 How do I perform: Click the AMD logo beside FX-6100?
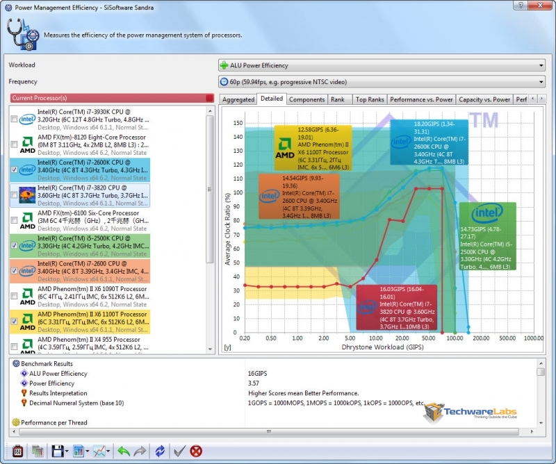27,220
